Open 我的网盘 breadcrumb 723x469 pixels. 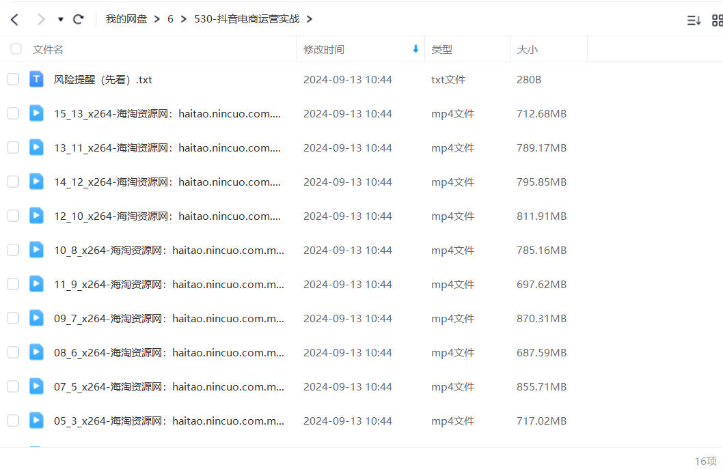126,19
